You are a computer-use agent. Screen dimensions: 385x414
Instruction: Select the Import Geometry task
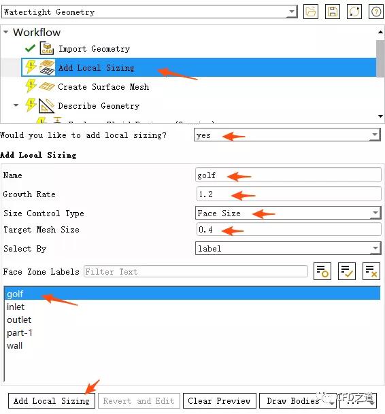[x=94, y=49]
